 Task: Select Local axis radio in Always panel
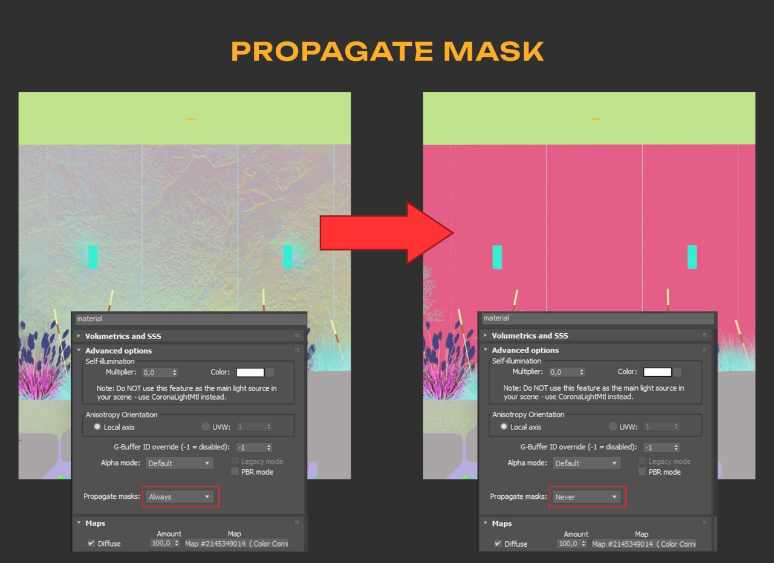[x=97, y=427]
